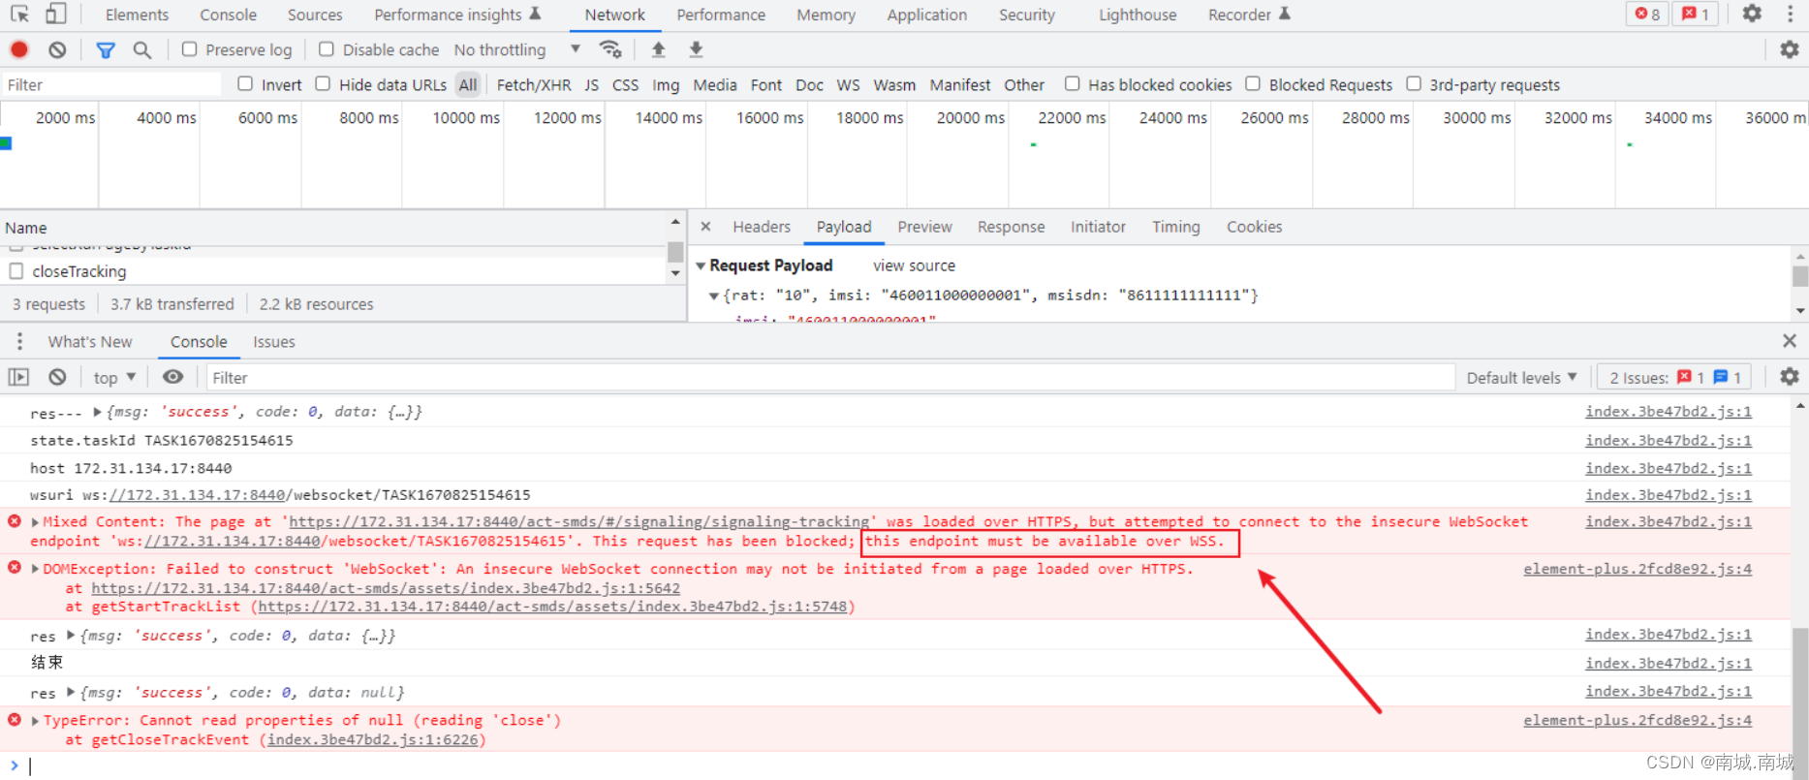Click error icon of TypeError message
Screen dimensions: 1809x780
click(15, 720)
